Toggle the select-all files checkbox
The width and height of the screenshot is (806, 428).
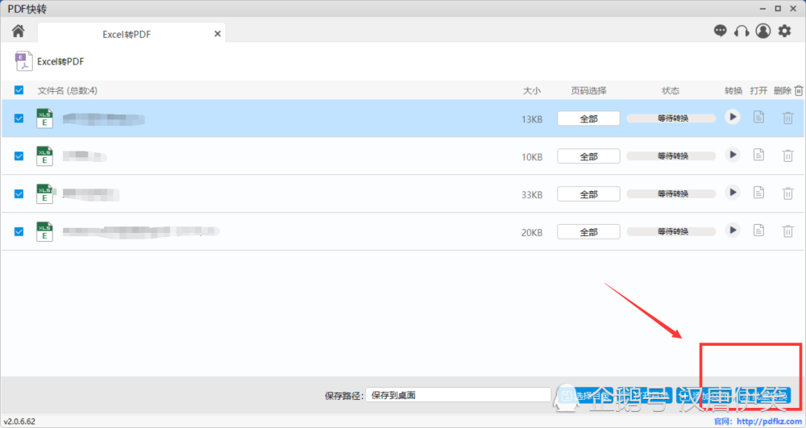tap(19, 90)
